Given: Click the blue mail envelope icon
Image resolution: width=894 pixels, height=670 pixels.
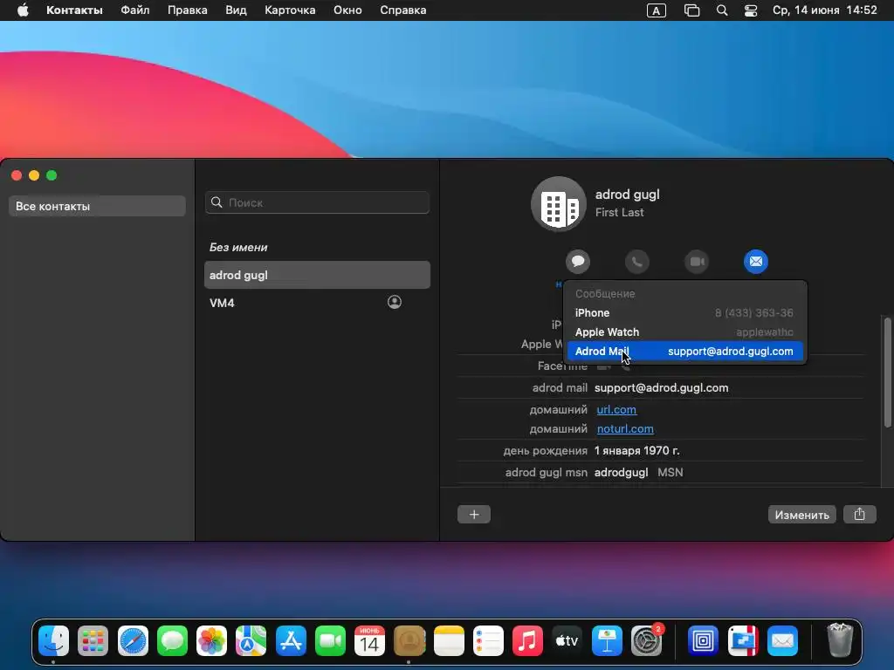Looking at the screenshot, I should (755, 262).
